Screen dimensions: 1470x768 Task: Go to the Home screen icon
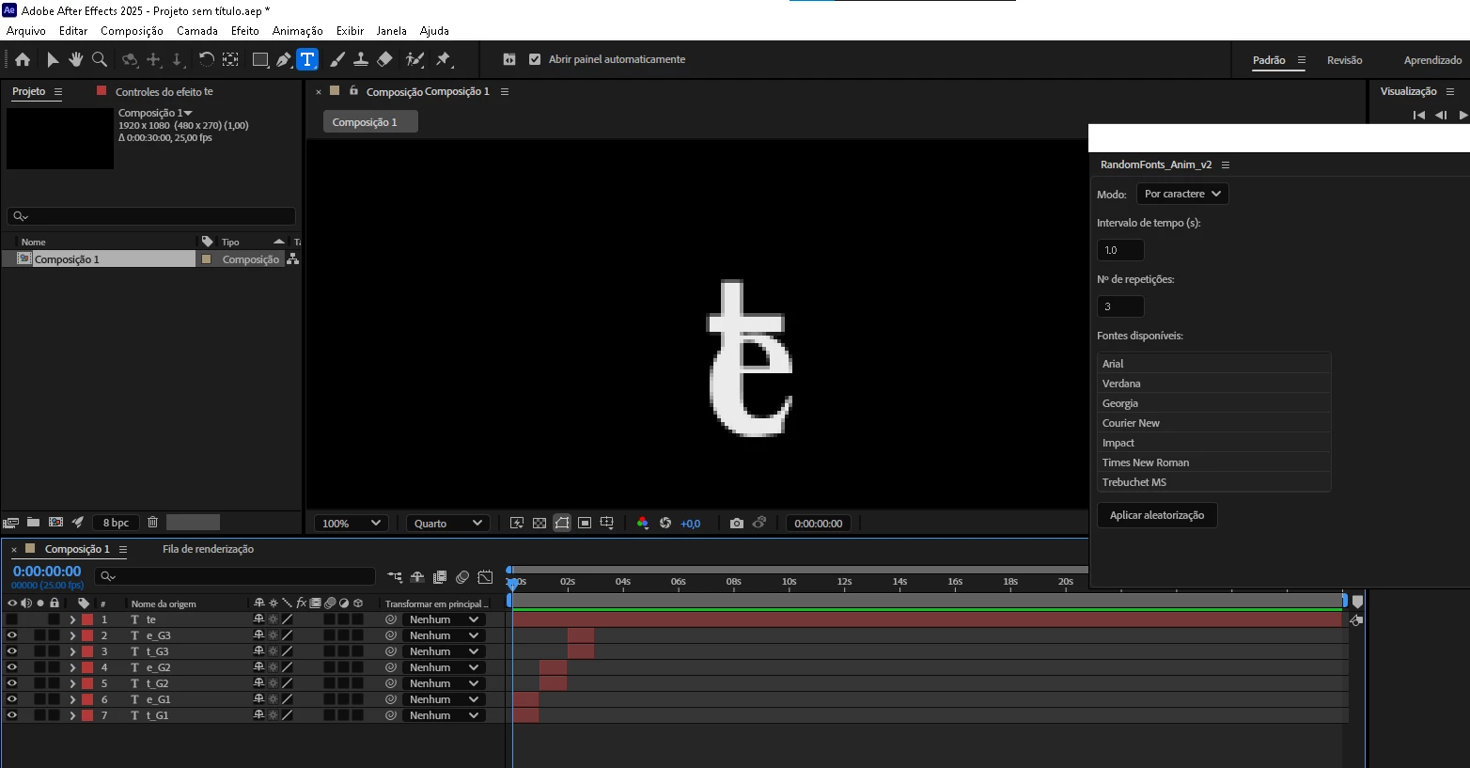point(23,59)
